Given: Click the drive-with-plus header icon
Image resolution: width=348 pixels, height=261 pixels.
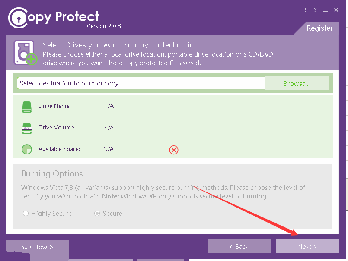Looking at the screenshot, I should (26, 53).
